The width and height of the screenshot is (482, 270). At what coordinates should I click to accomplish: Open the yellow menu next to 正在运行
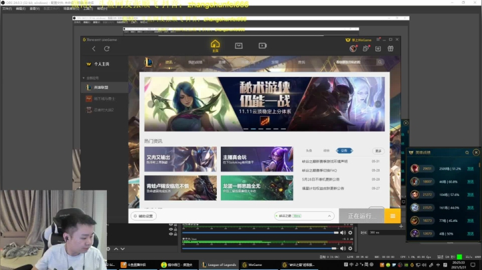pos(392,216)
